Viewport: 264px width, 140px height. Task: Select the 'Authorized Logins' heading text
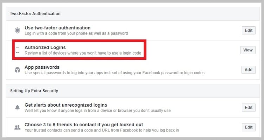pyautogui.click(x=45, y=47)
